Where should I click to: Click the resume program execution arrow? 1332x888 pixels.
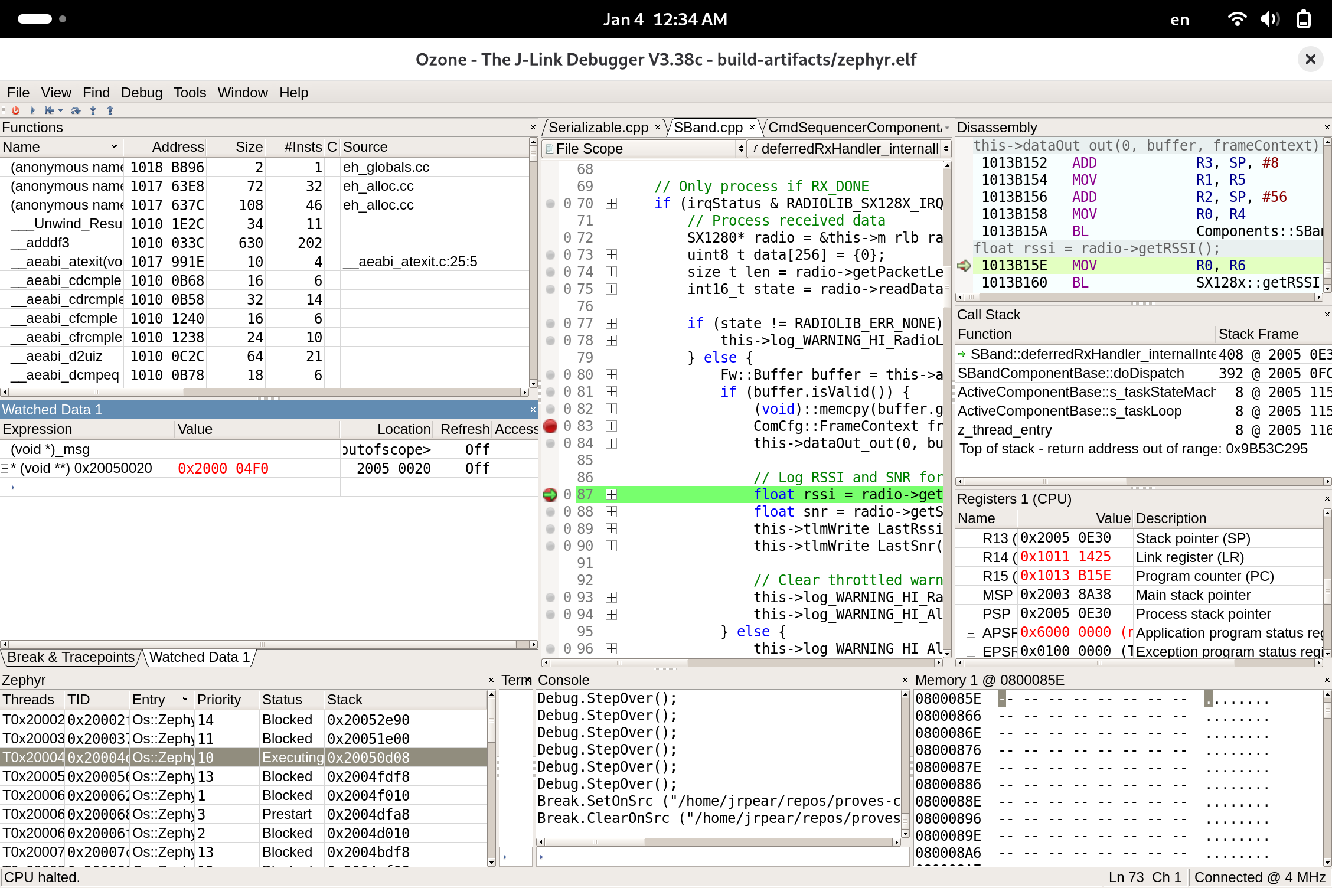32,110
